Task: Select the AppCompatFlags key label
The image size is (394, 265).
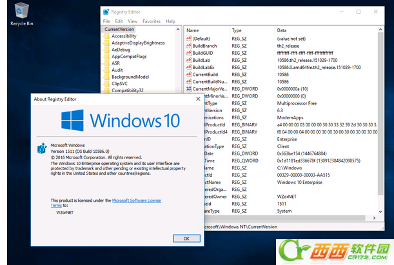Action: tap(129, 57)
